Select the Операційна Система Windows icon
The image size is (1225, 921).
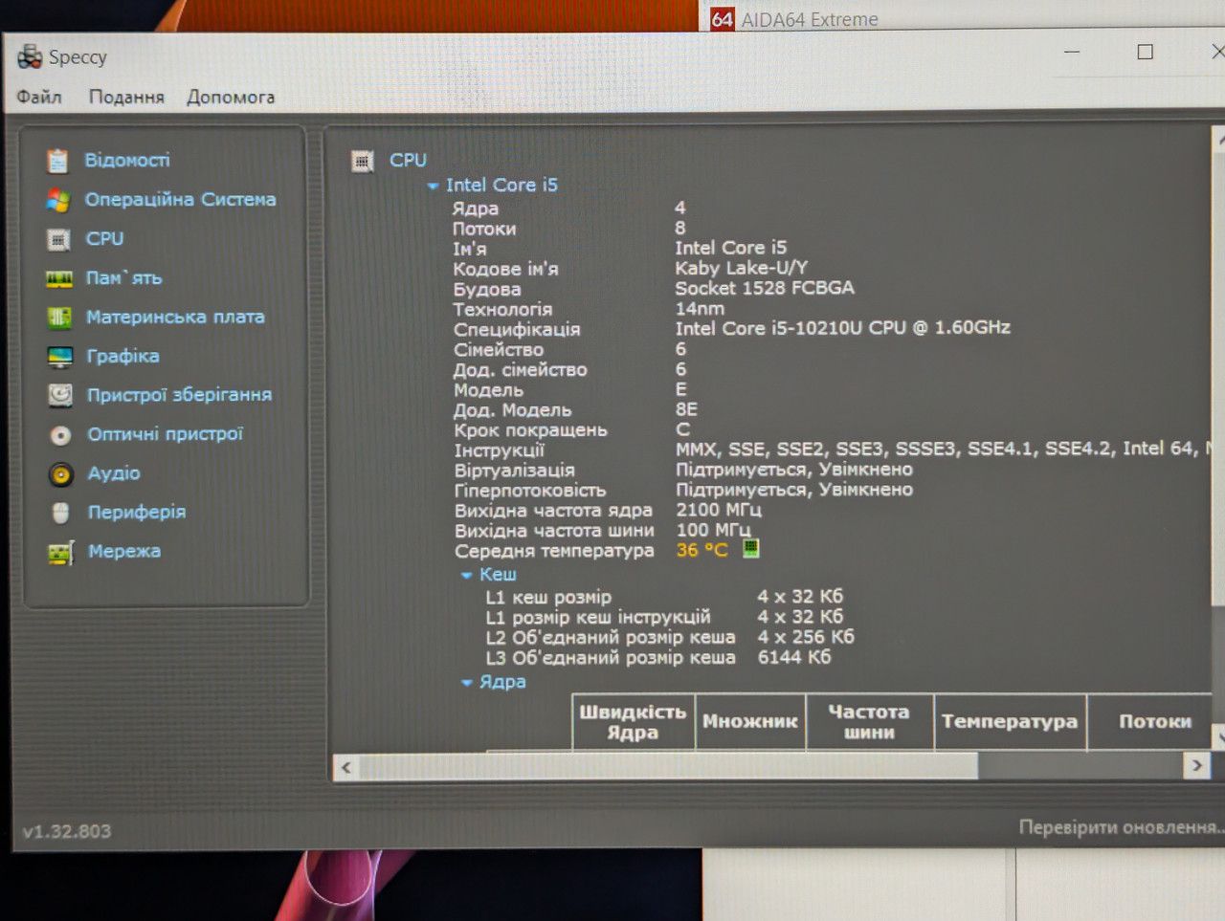click(58, 200)
